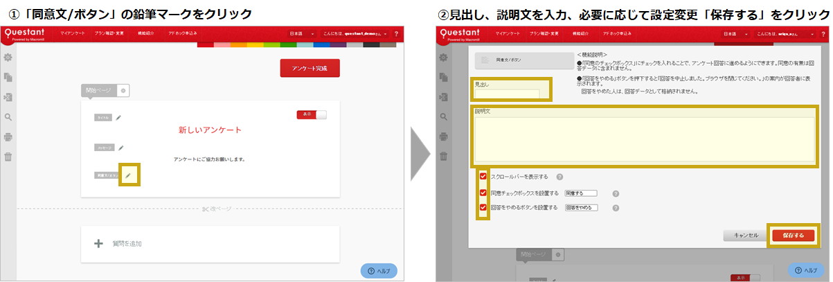Uncheck 回答をやめるボタンを設置する checkbox

coord(483,207)
